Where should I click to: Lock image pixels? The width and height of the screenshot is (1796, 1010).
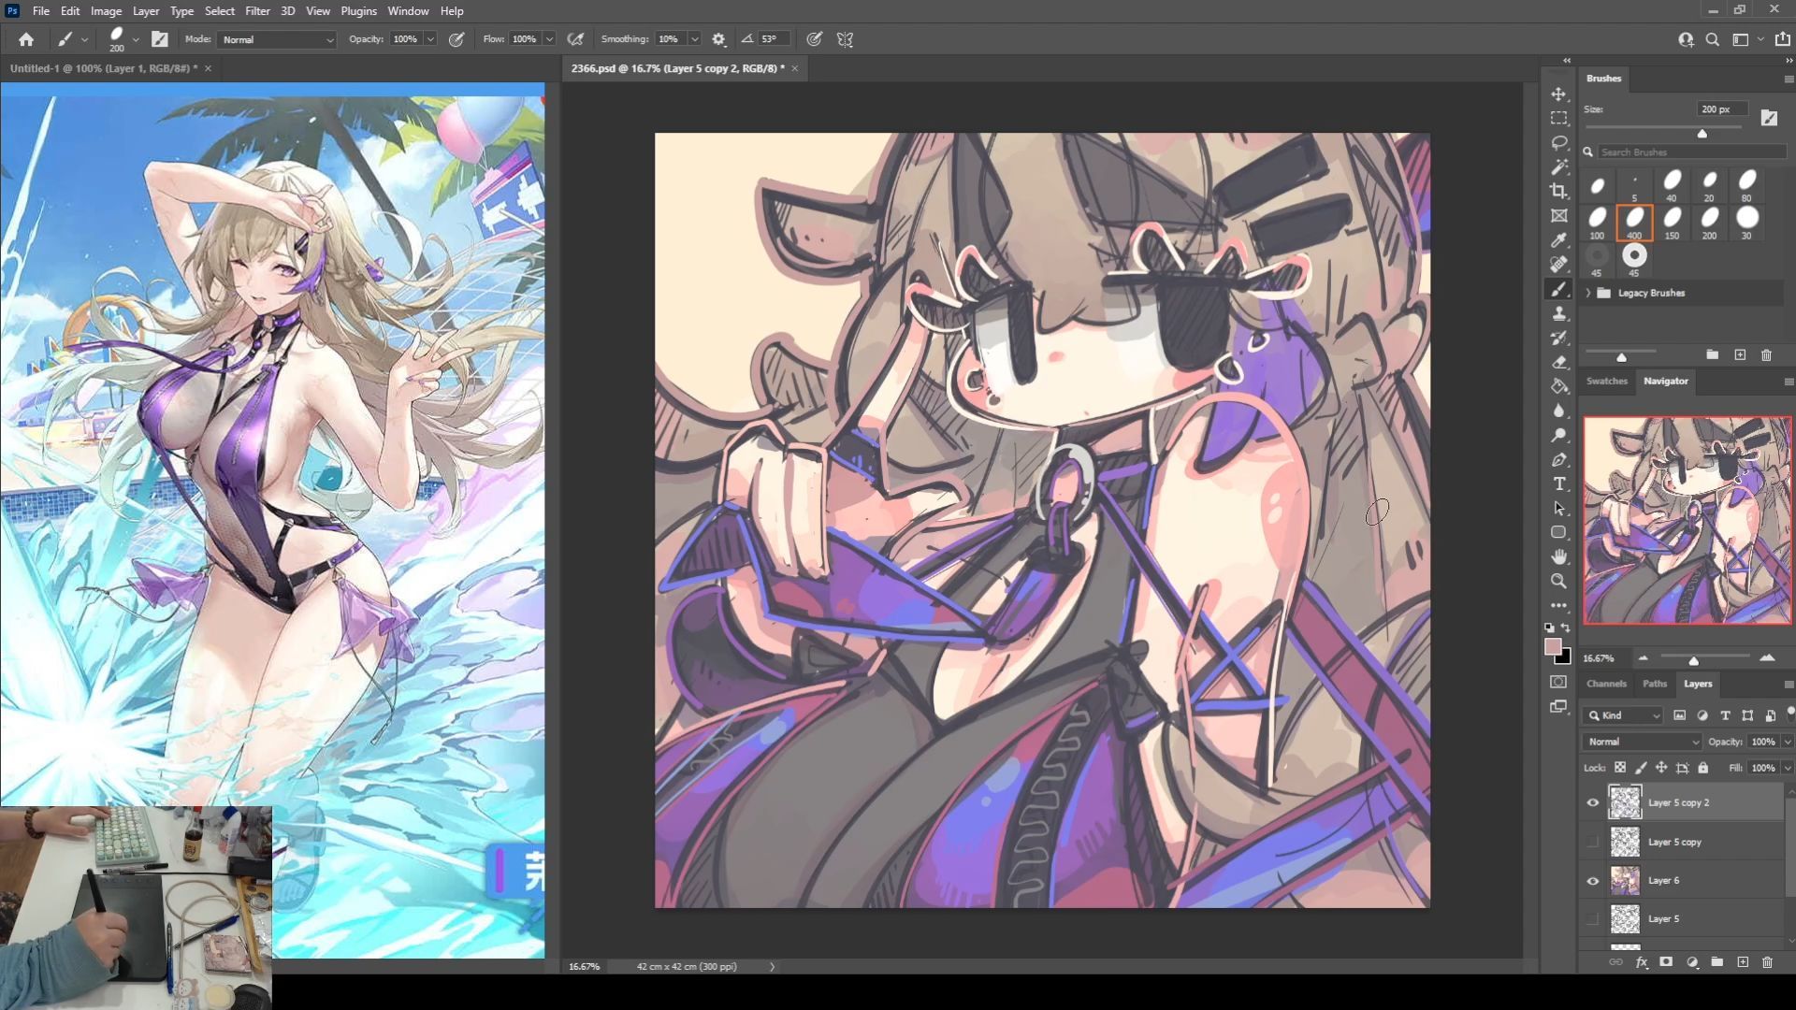pyautogui.click(x=1641, y=768)
